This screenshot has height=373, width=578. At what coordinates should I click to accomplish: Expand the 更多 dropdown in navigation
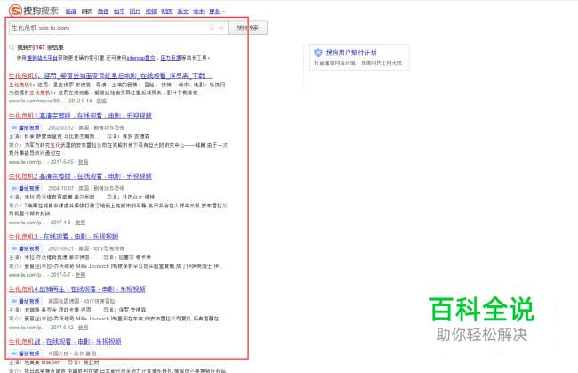click(217, 12)
